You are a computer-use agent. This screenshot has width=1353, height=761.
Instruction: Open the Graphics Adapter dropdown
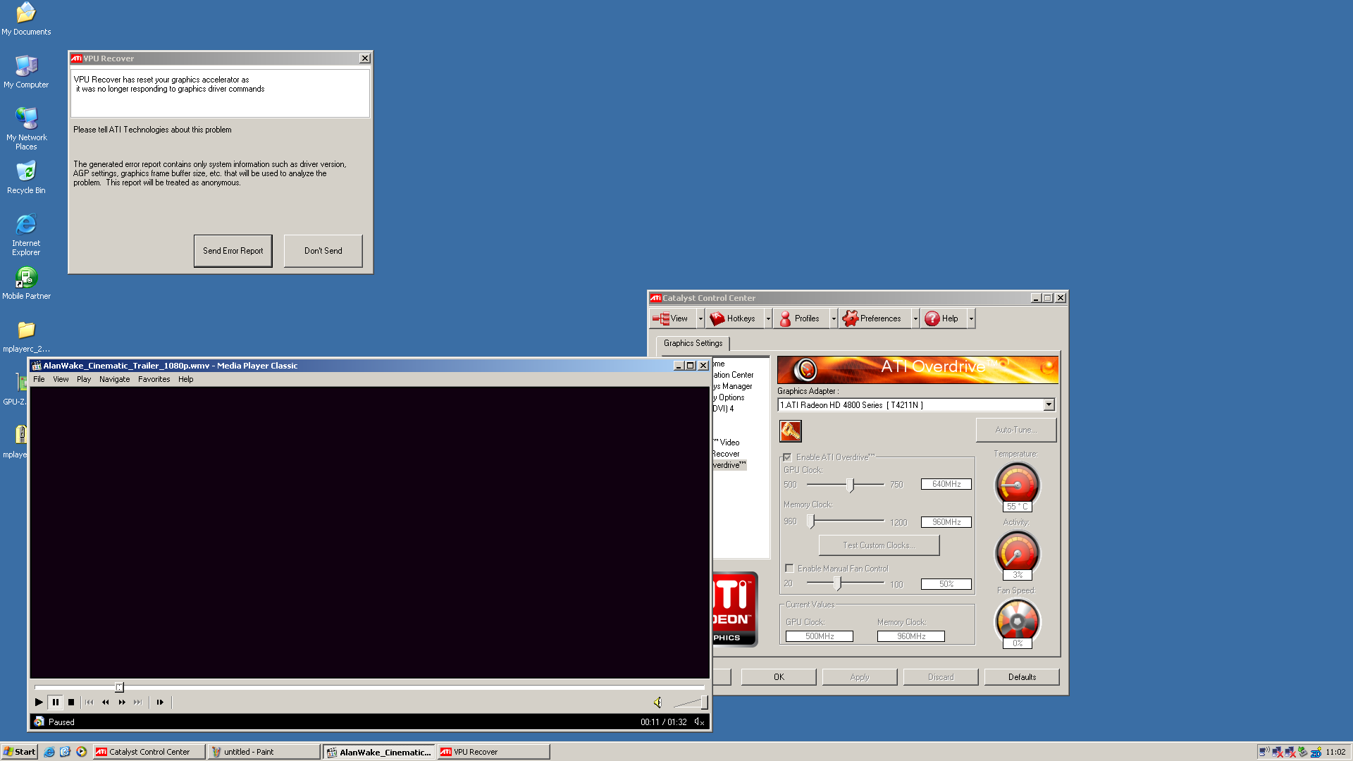point(1049,404)
